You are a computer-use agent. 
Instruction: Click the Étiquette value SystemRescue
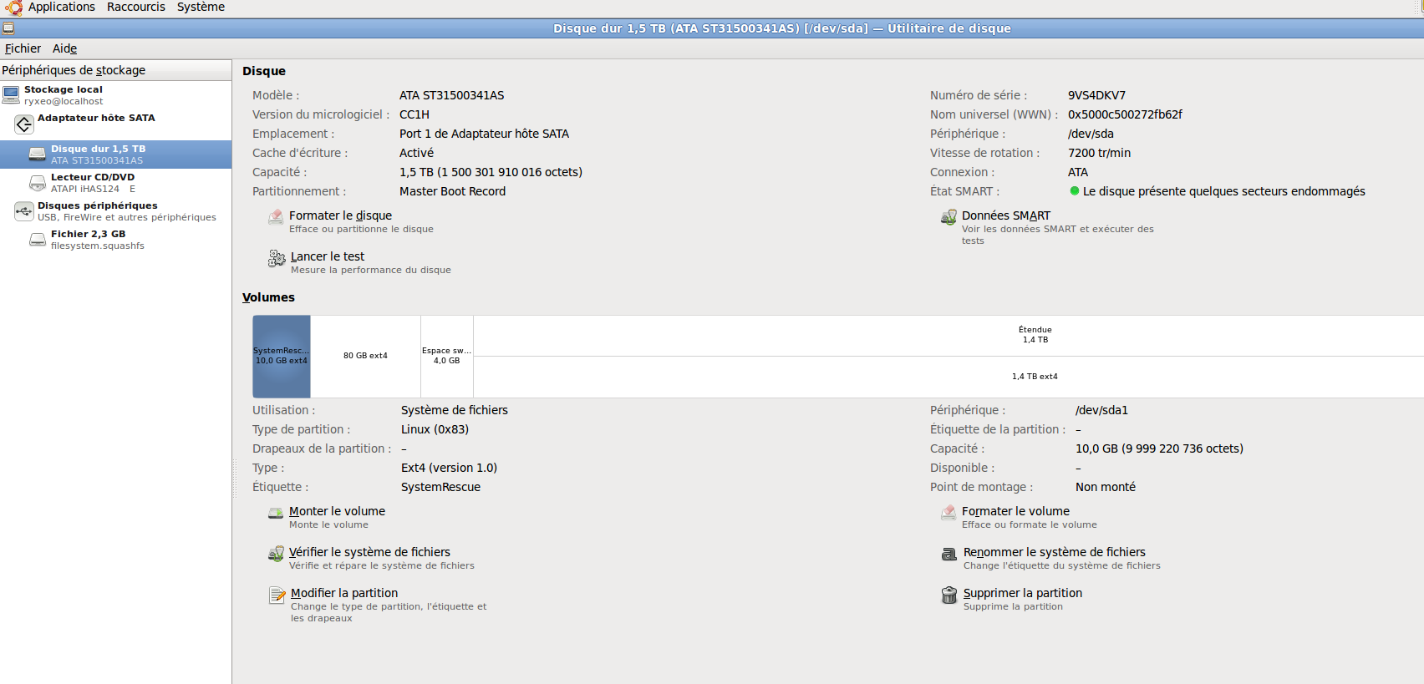tap(440, 487)
